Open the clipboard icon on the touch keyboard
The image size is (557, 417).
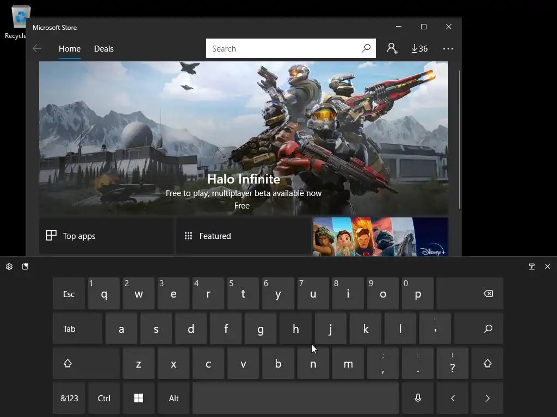(x=25, y=266)
